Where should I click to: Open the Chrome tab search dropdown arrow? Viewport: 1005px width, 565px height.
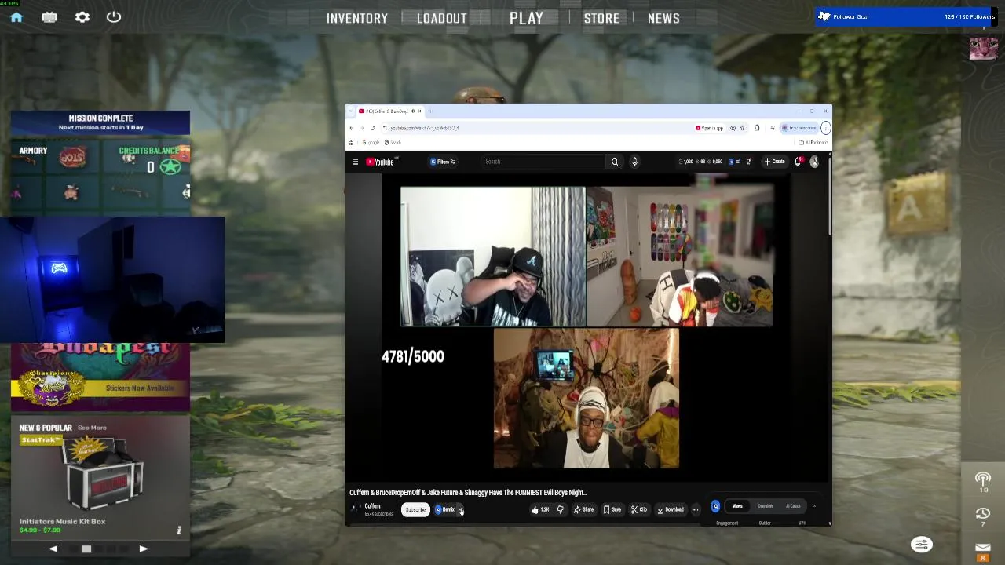(351, 111)
